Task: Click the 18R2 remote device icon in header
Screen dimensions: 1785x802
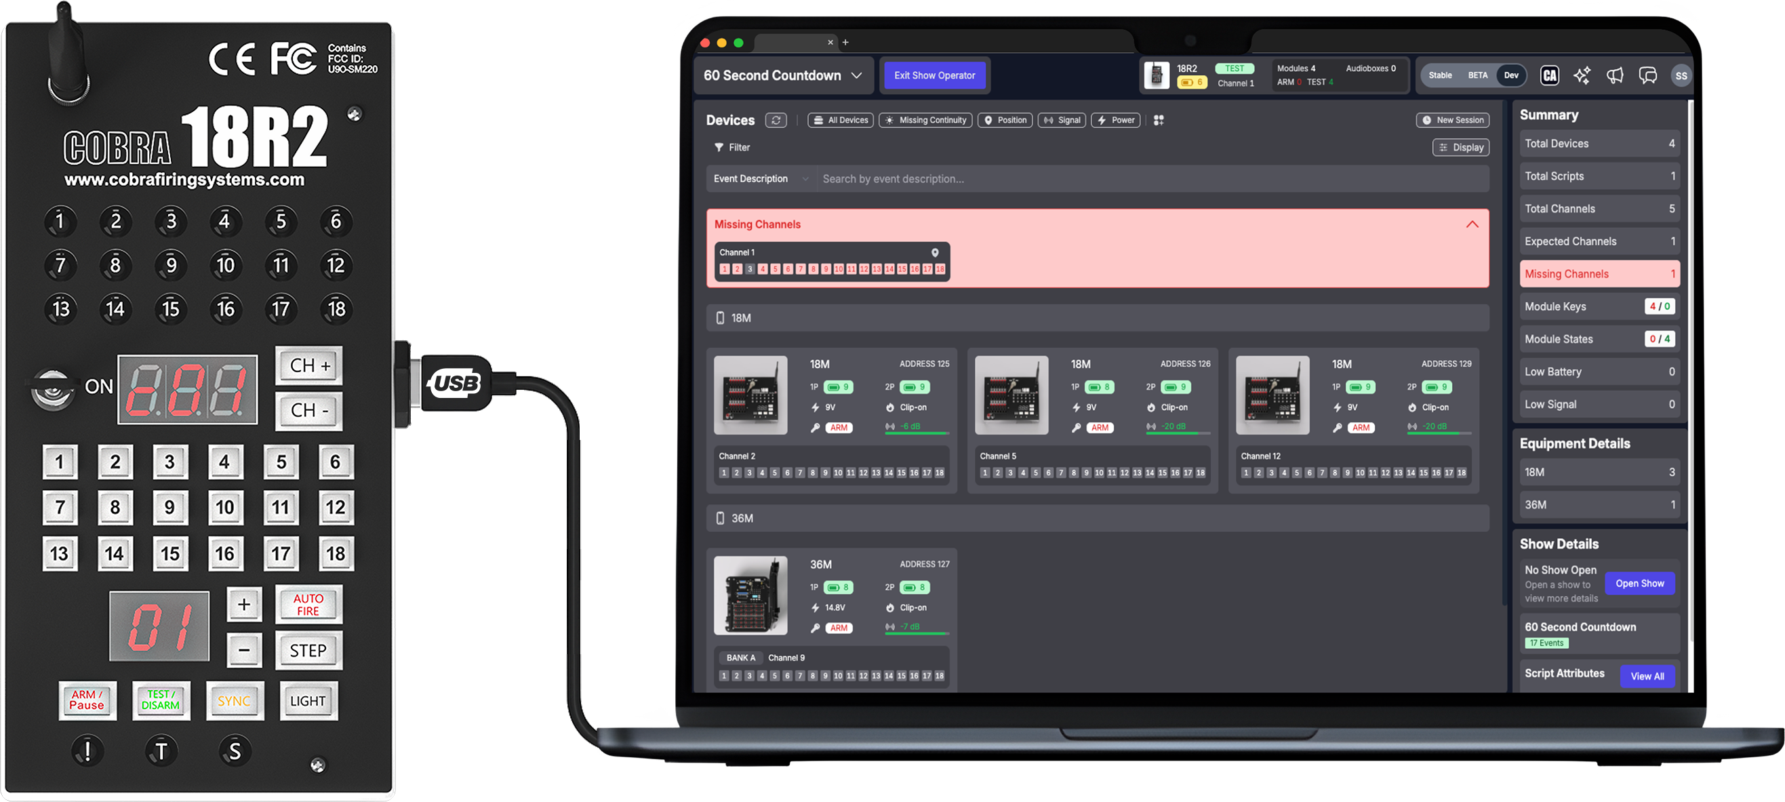Action: (1156, 75)
